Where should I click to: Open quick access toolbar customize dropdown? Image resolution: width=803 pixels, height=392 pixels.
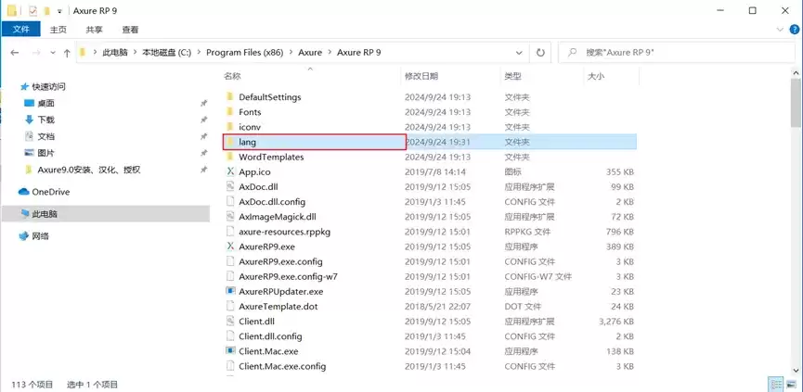[x=60, y=11]
